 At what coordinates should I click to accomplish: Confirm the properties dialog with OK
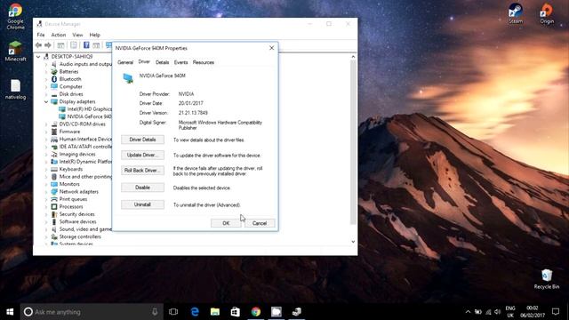pyautogui.click(x=226, y=223)
